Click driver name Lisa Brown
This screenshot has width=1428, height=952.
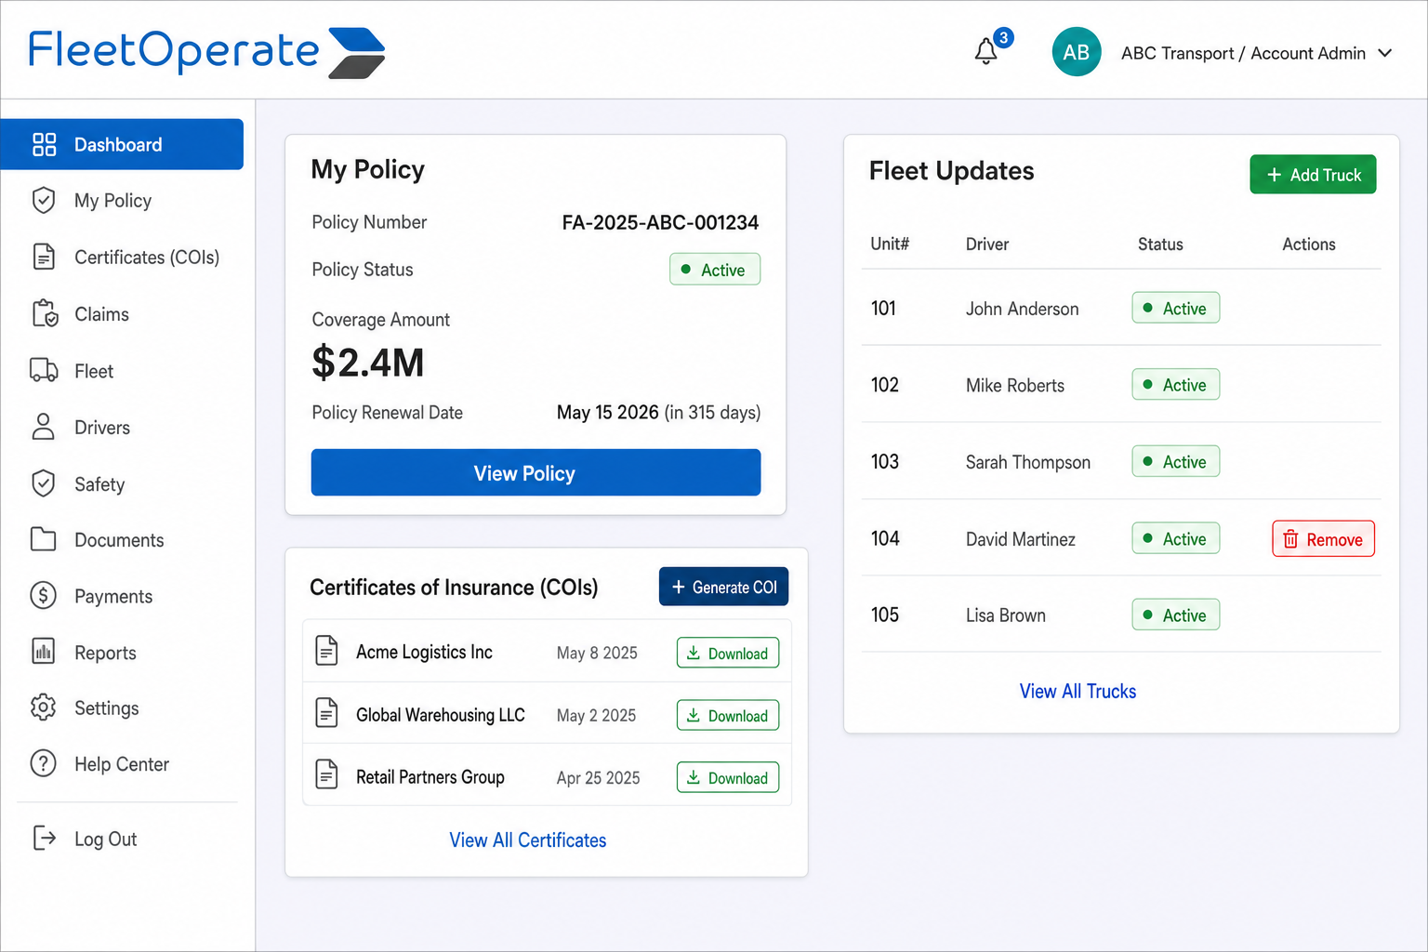tap(1006, 615)
